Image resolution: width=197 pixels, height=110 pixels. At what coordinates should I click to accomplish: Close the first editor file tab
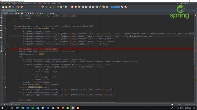click(15, 11)
